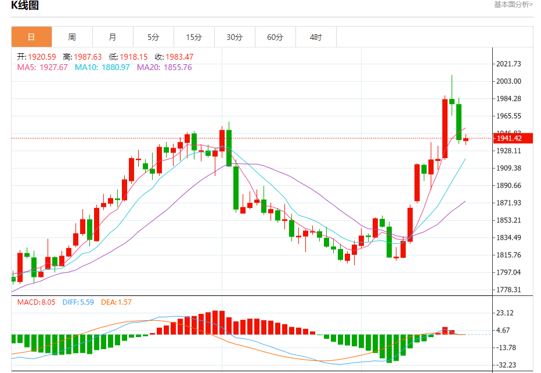Click the 2021.73 price axis label

click(508, 64)
